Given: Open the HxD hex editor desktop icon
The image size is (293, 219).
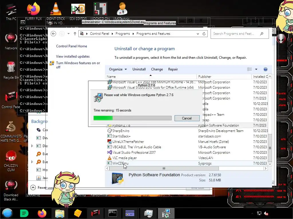Looking at the screenshot, I should [78, 12].
